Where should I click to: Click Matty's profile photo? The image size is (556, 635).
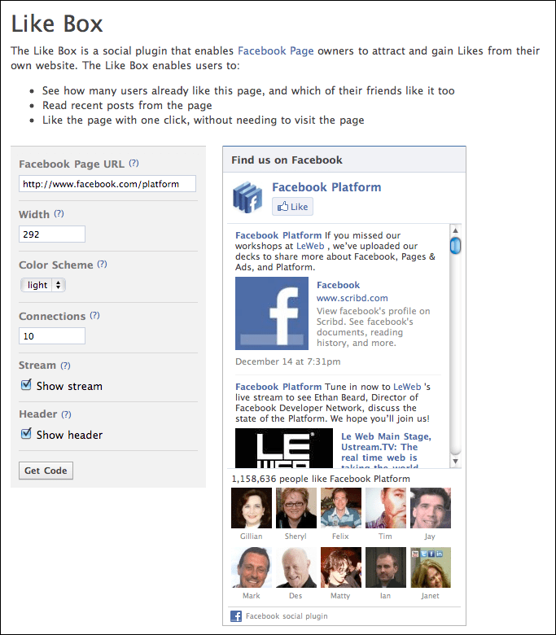tap(341, 567)
